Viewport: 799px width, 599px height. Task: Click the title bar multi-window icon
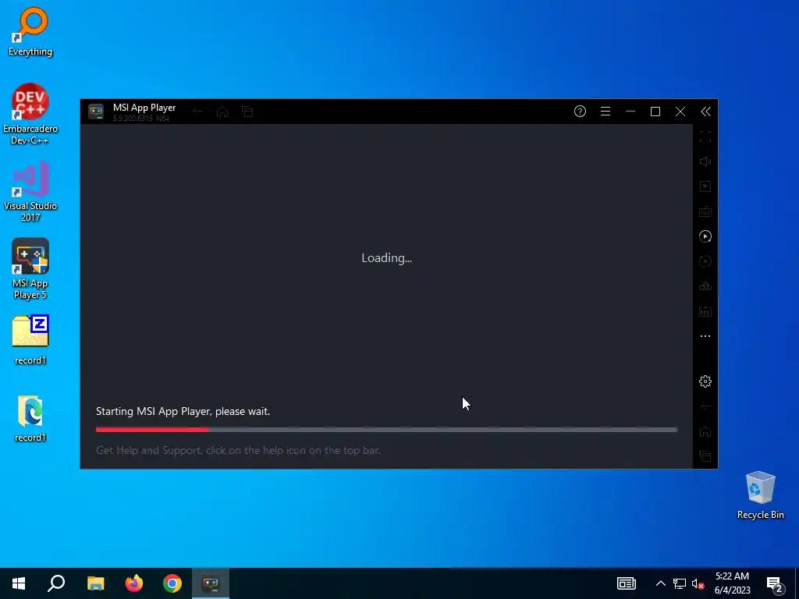pos(247,112)
